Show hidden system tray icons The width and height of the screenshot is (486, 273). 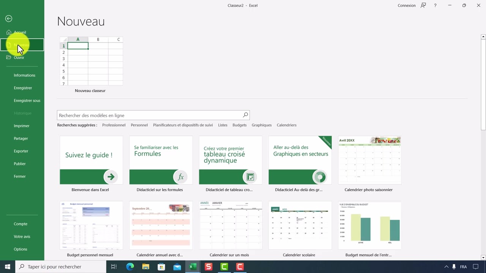click(446, 267)
